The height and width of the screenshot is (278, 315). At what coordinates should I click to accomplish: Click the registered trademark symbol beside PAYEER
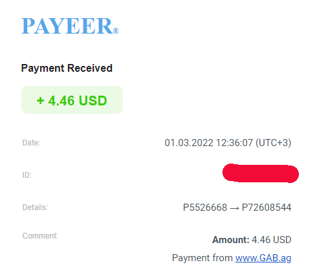pos(116,30)
